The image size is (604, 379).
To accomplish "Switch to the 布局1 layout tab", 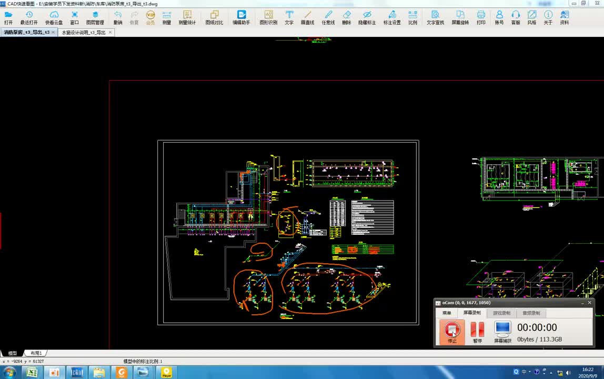I will tap(36, 353).
